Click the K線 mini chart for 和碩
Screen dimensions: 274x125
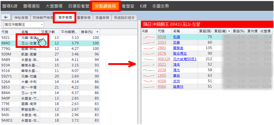pyautogui.click(x=149, y=37)
